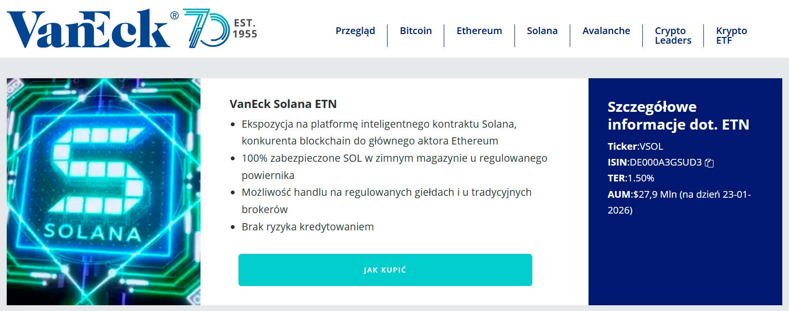This screenshot has height=311, width=789.
Task: Click the TER 1.50% value
Action: [x=640, y=178]
